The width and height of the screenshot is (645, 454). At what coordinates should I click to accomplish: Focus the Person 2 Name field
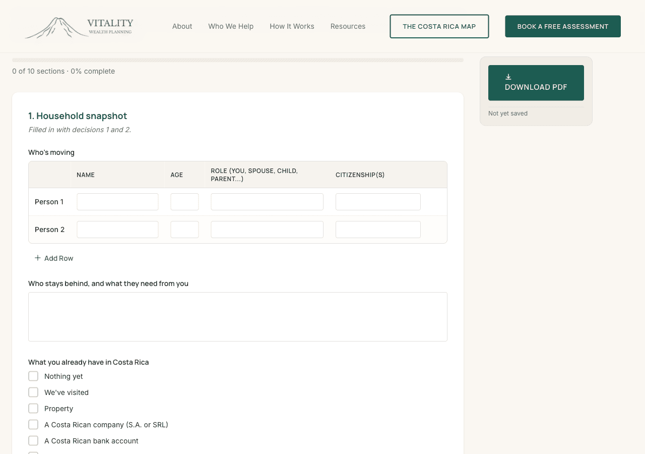[x=117, y=230]
